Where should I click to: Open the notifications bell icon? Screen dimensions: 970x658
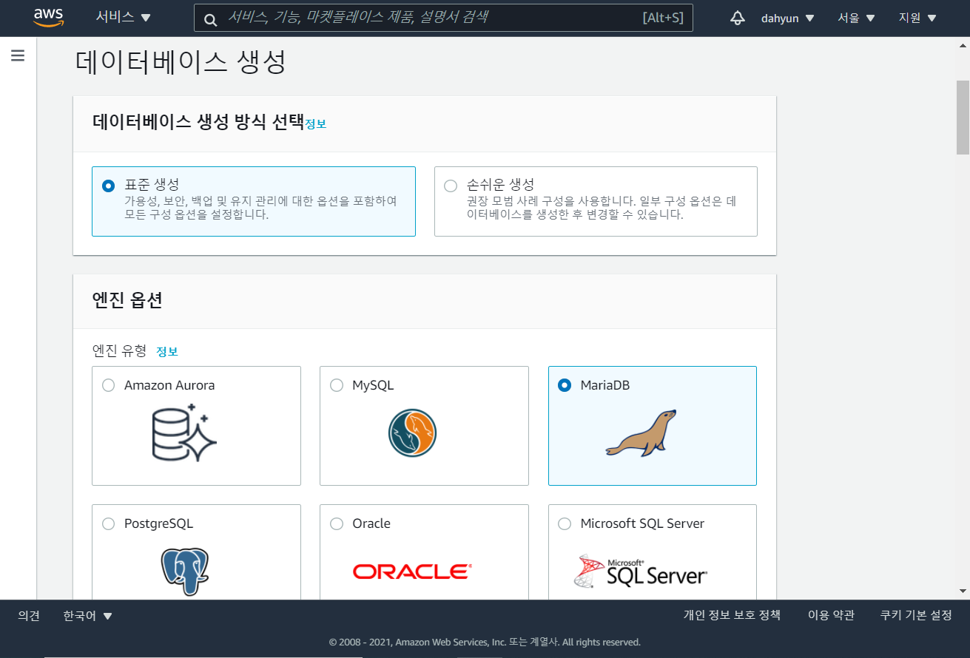tap(737, 18)
